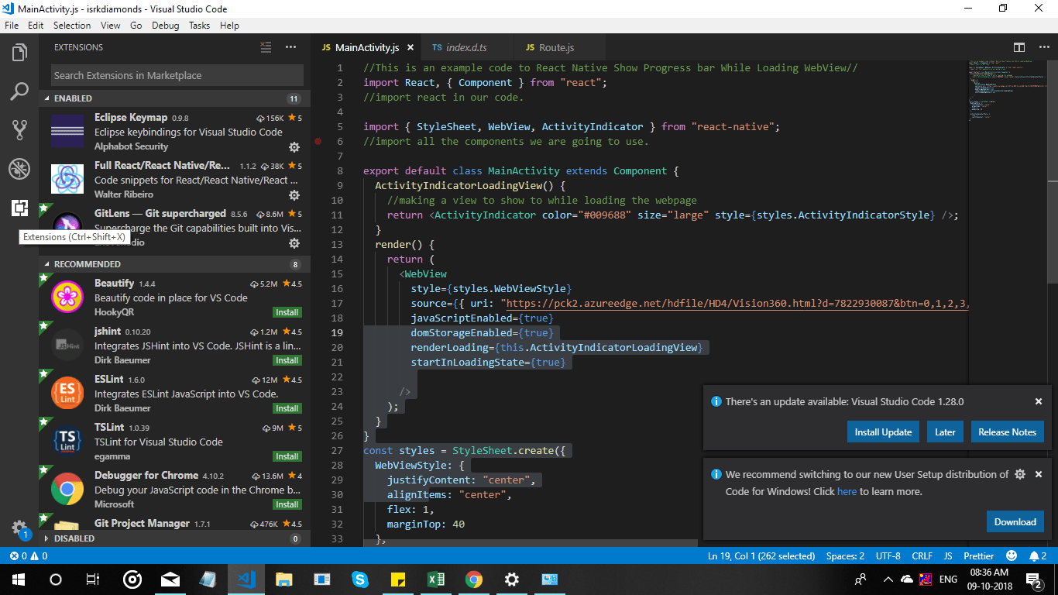Click the here link in the User Setup notification
The height and width of the screenshot is (595, 1058).
coord(847,491)
